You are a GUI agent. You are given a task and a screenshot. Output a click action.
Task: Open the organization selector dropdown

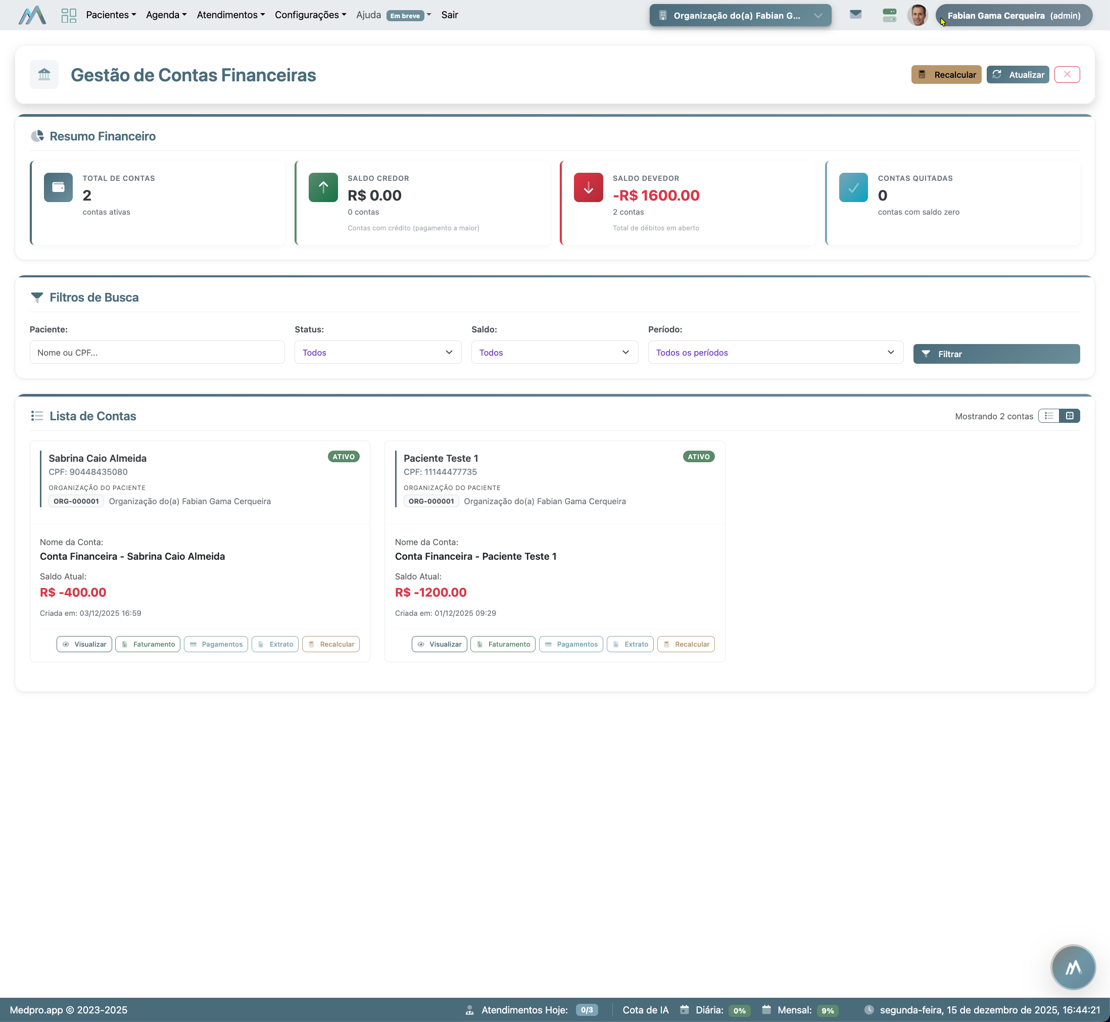740,16
